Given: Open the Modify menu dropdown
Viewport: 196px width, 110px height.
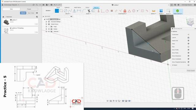Looking at the screenshot, I should [89, 14].
